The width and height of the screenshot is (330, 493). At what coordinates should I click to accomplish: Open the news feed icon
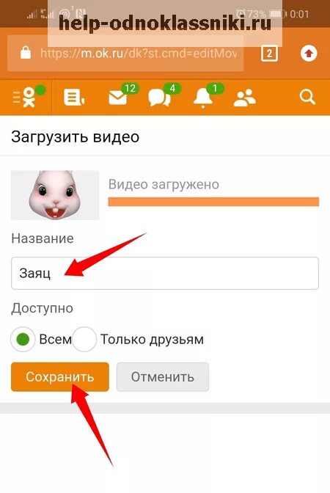point(74,97)
